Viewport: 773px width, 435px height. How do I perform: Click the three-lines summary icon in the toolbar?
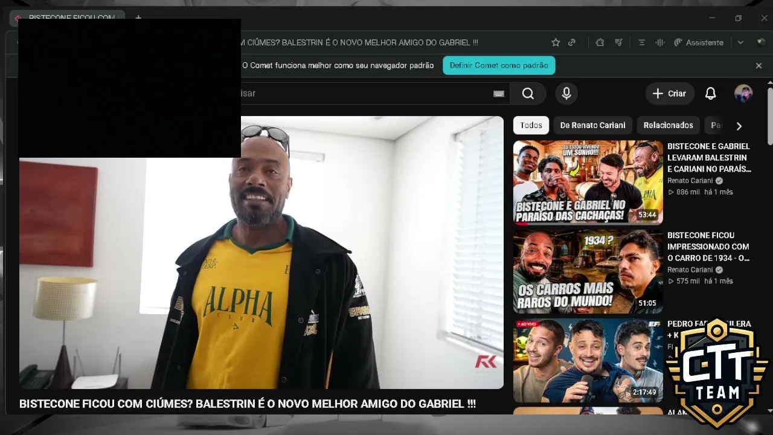coord(642,42)
